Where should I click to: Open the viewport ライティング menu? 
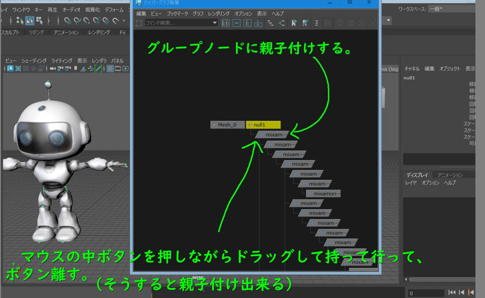(x=62, y=61)
